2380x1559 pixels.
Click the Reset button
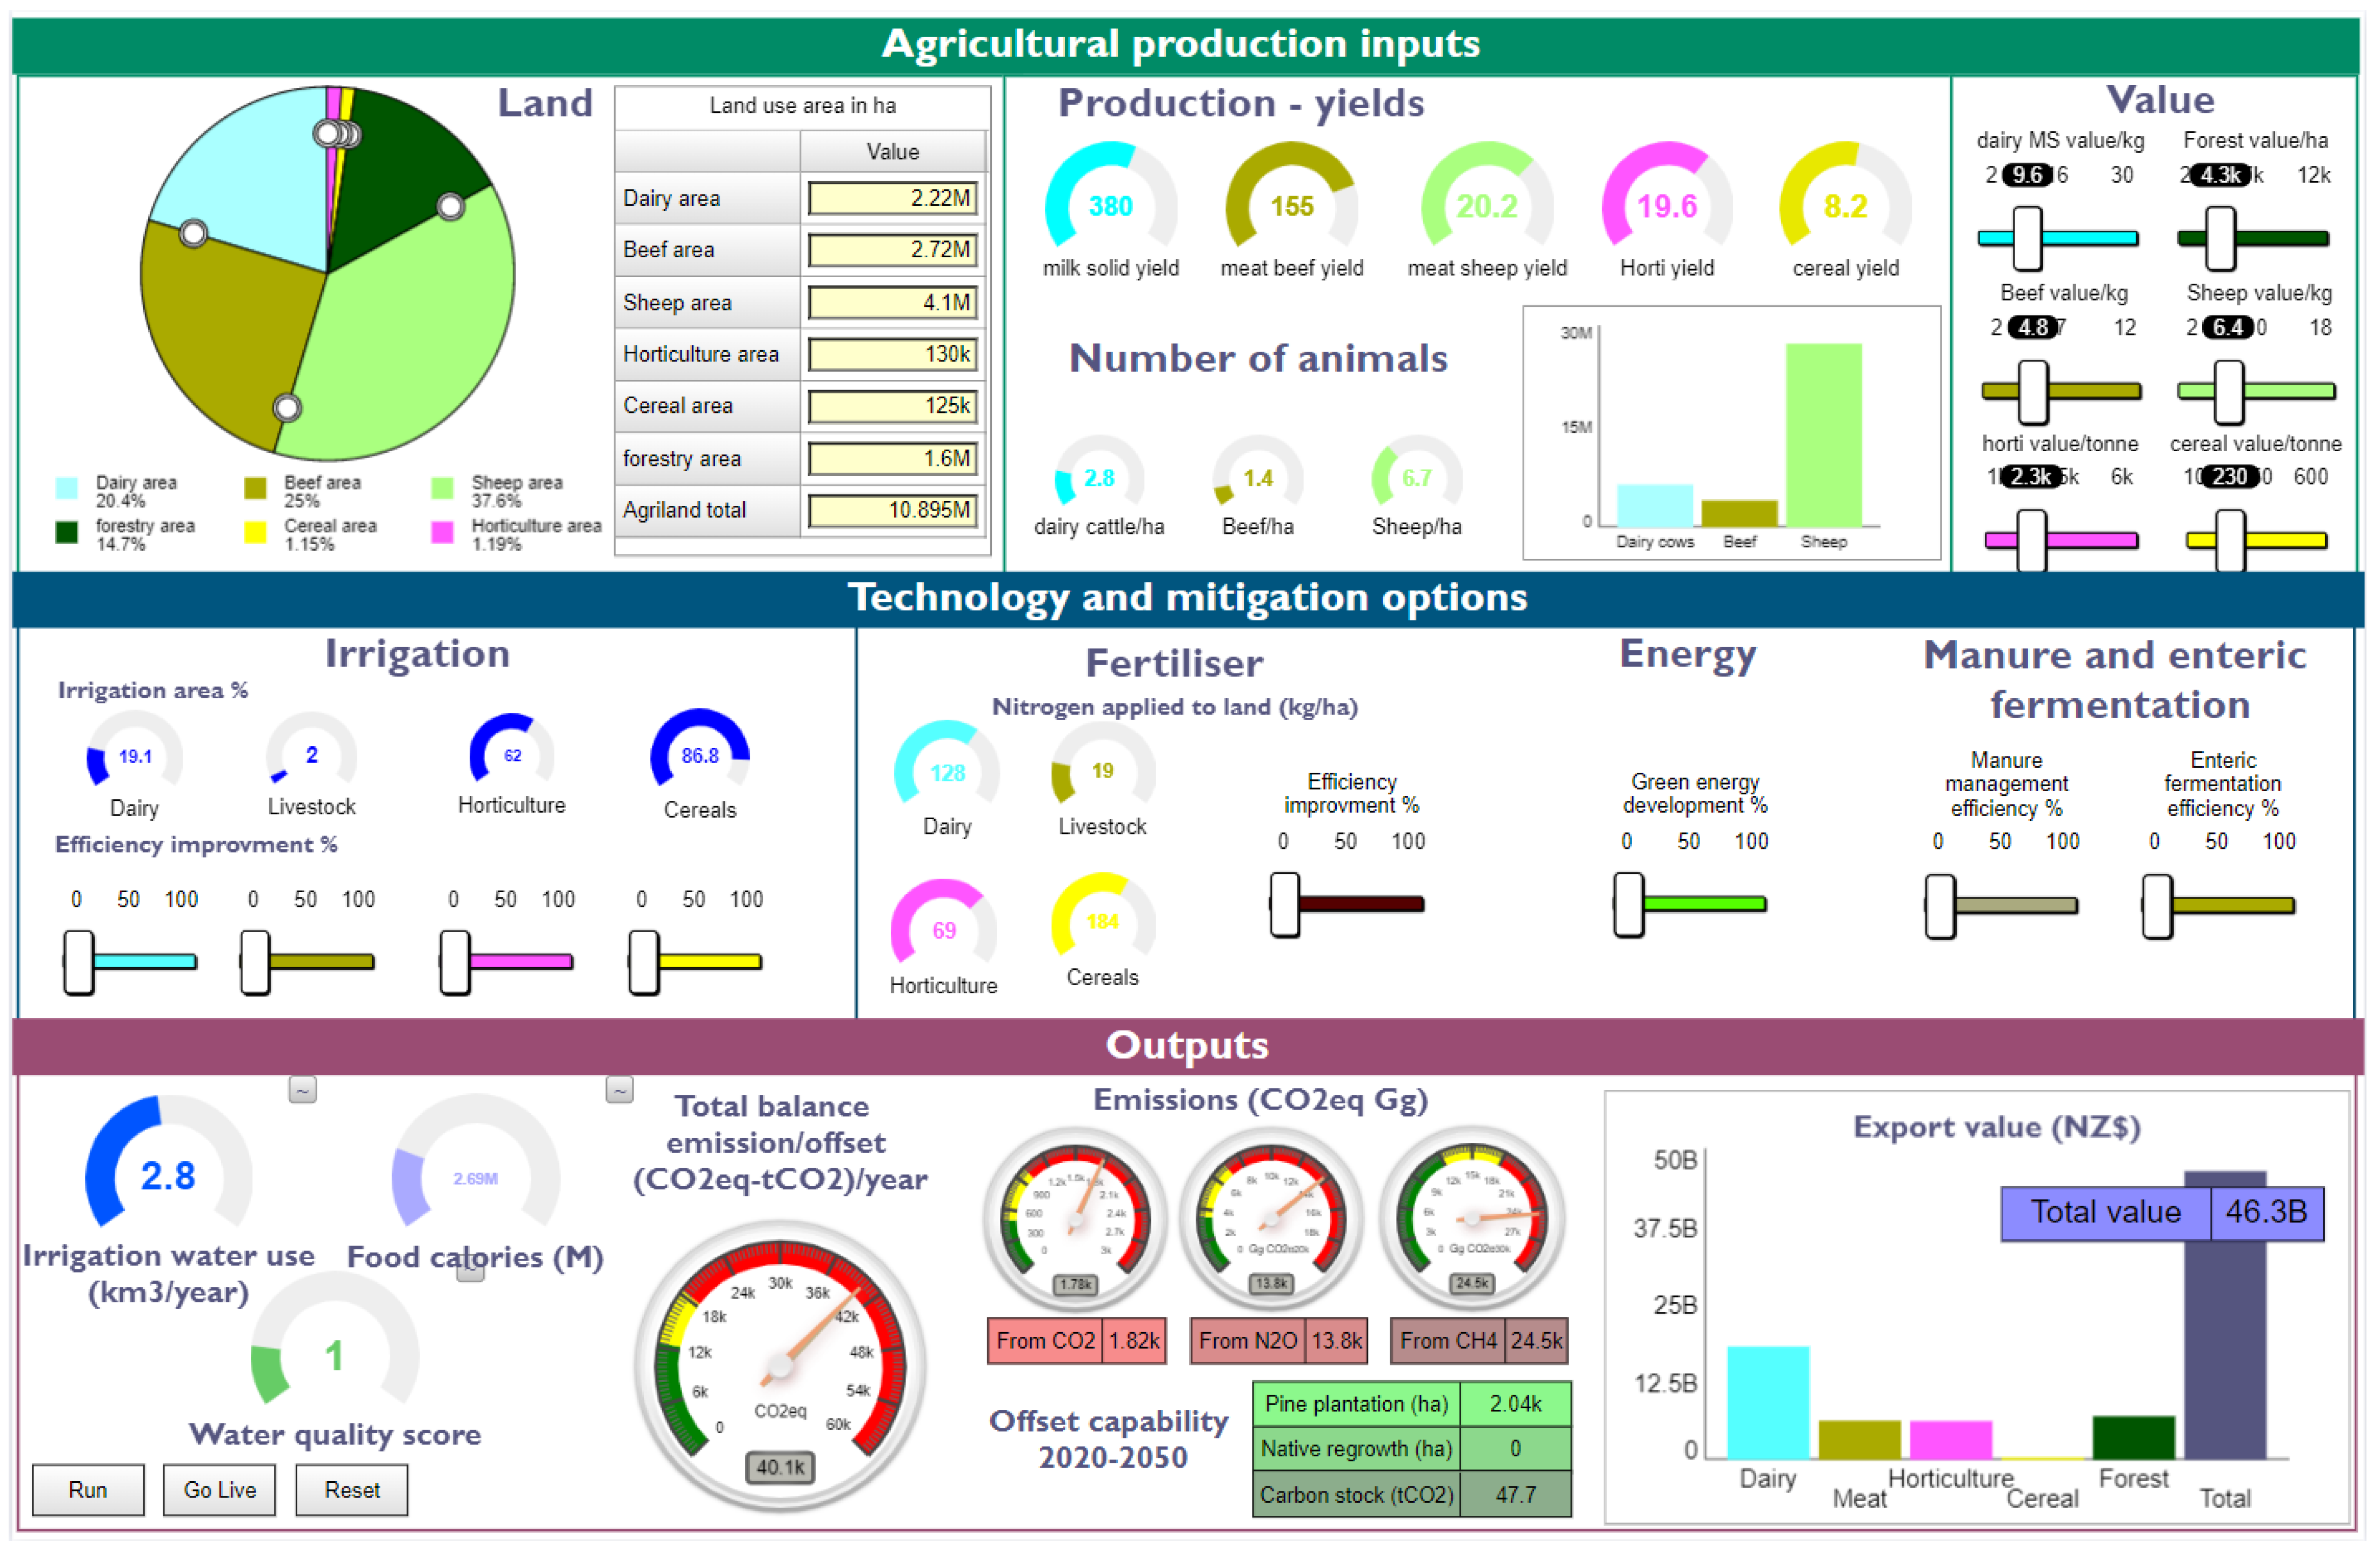click(352, 1490)
